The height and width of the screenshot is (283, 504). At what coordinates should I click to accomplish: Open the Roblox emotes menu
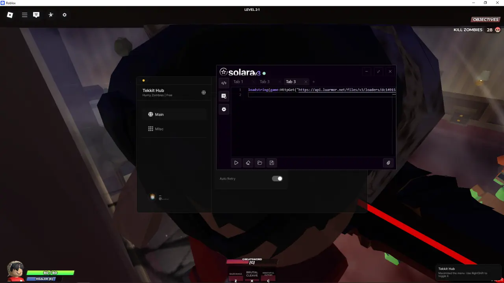(51, 15)
